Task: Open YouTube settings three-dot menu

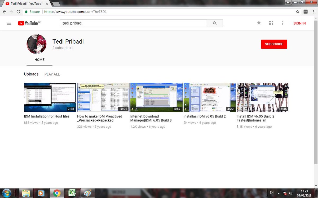Action: click(282, 23)
